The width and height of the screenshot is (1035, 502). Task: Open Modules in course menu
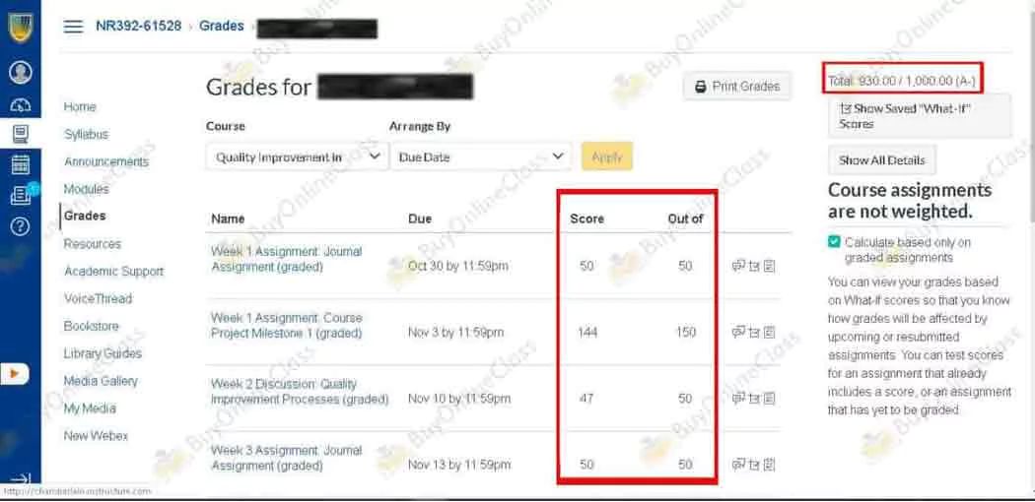click(87, 189)
